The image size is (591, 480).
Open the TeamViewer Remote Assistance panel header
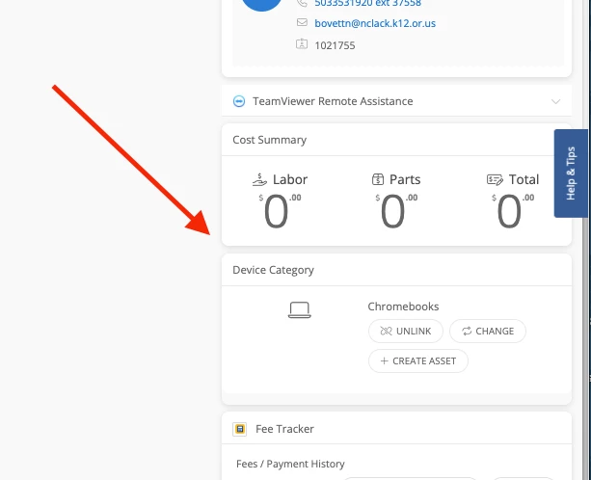[x=396, y=101]
